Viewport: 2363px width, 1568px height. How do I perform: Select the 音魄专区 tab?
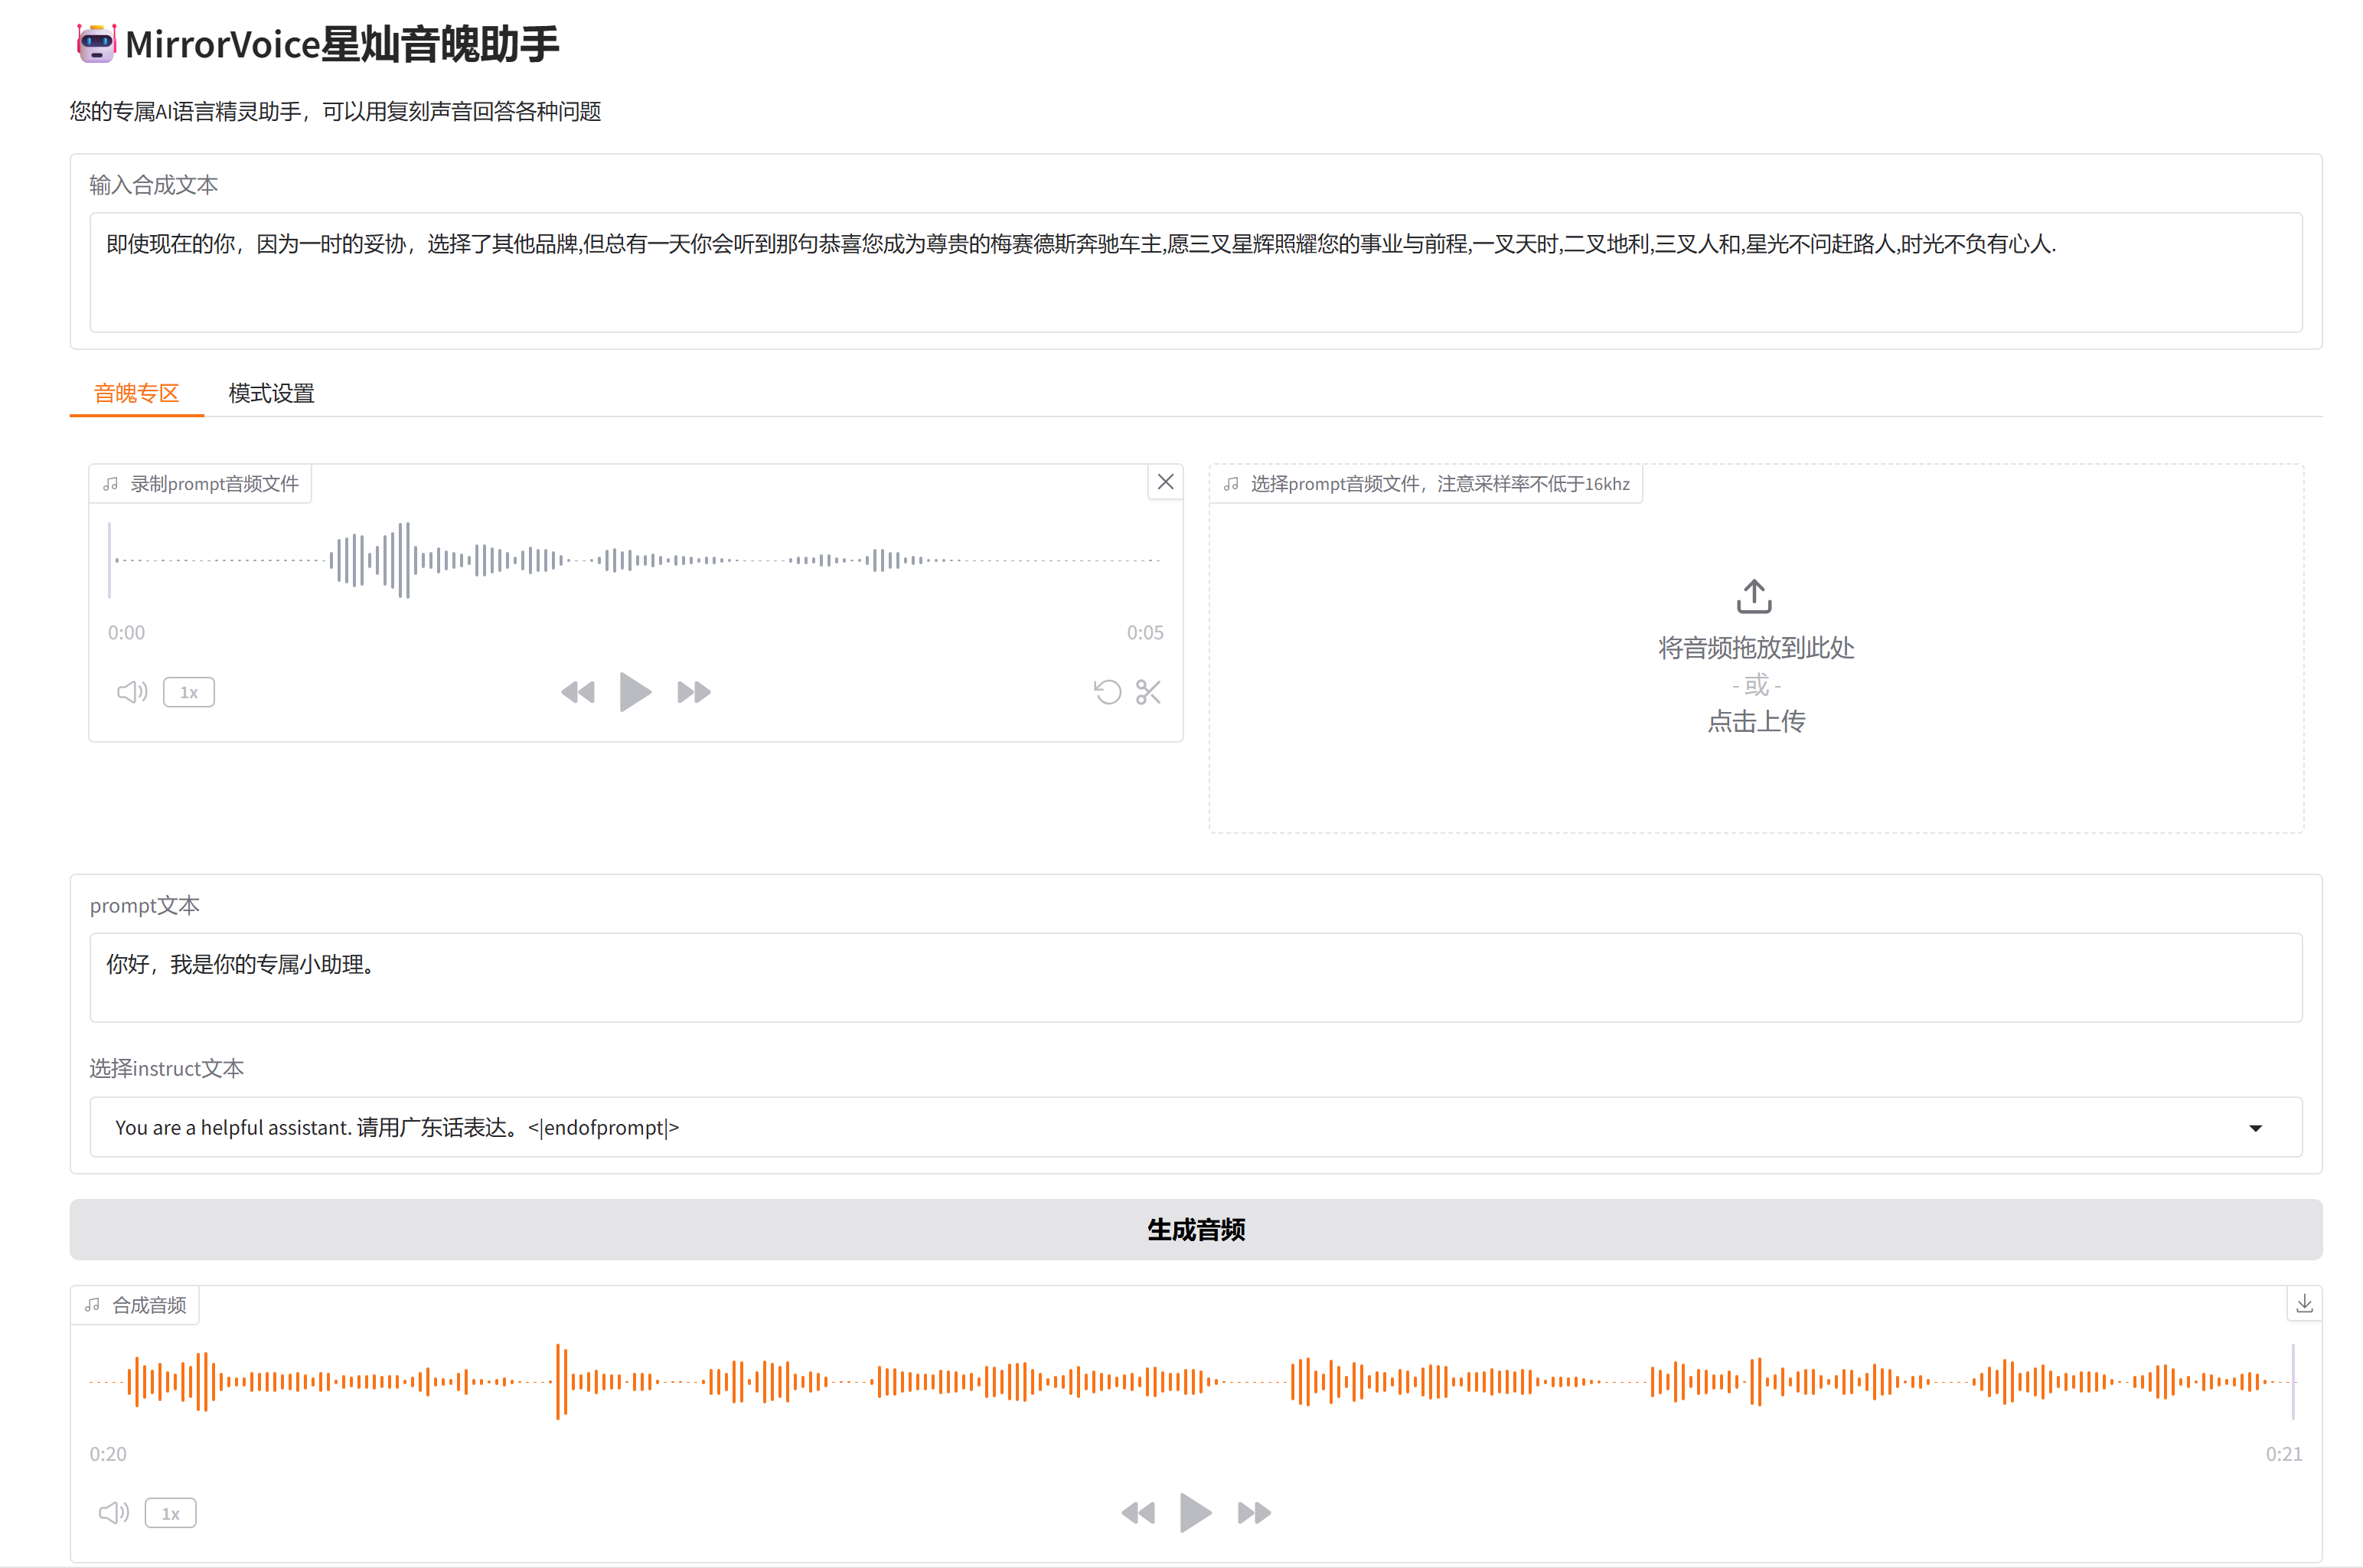tap(135, 393)
